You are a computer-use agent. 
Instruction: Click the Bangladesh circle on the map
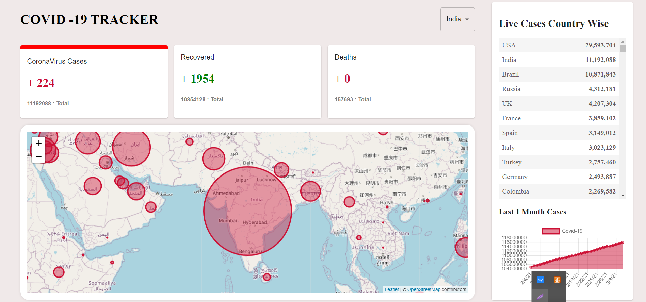tap(310, 191)
